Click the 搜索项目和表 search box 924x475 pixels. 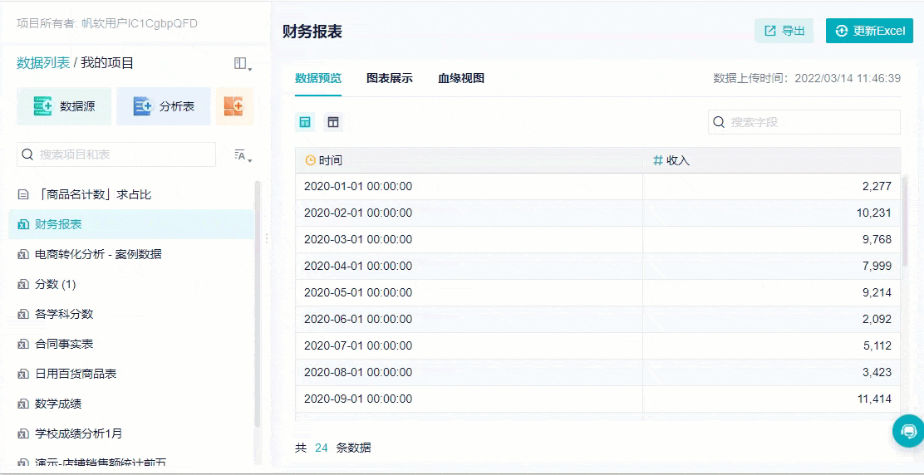point(116,154)
